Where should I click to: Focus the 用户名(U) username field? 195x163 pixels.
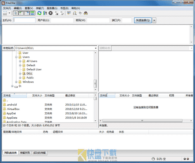click(62, 20)
